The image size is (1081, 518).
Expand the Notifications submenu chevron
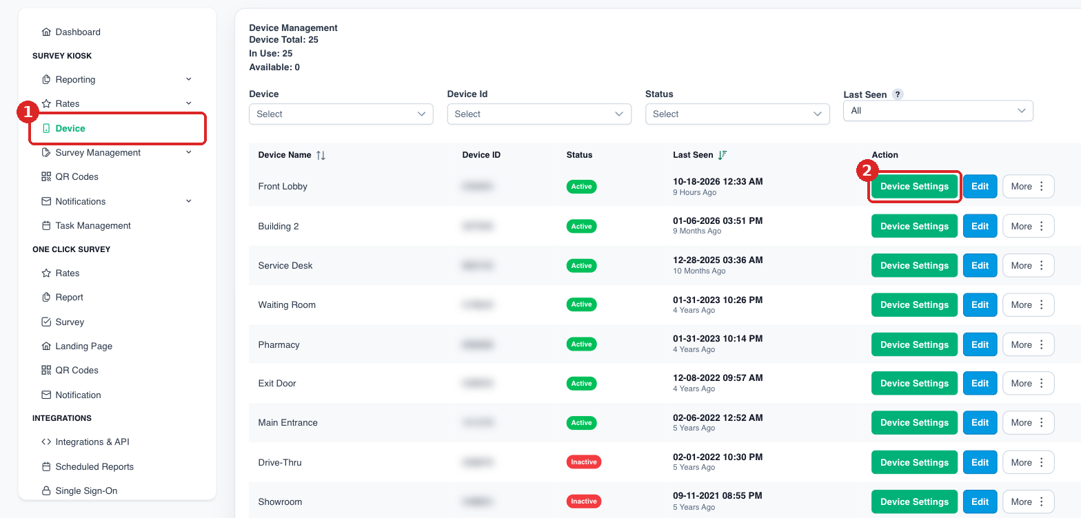(189, 202)
